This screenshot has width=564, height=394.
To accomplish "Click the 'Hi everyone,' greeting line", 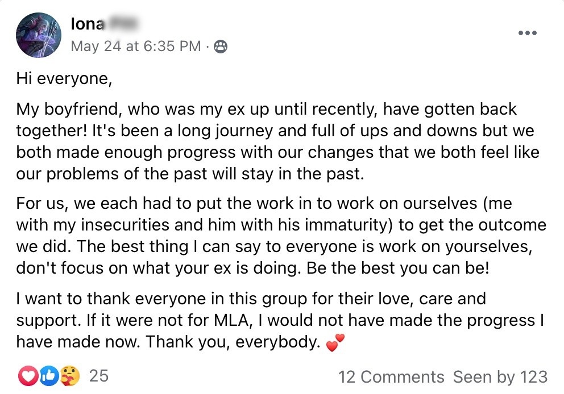I will [64, 79].
